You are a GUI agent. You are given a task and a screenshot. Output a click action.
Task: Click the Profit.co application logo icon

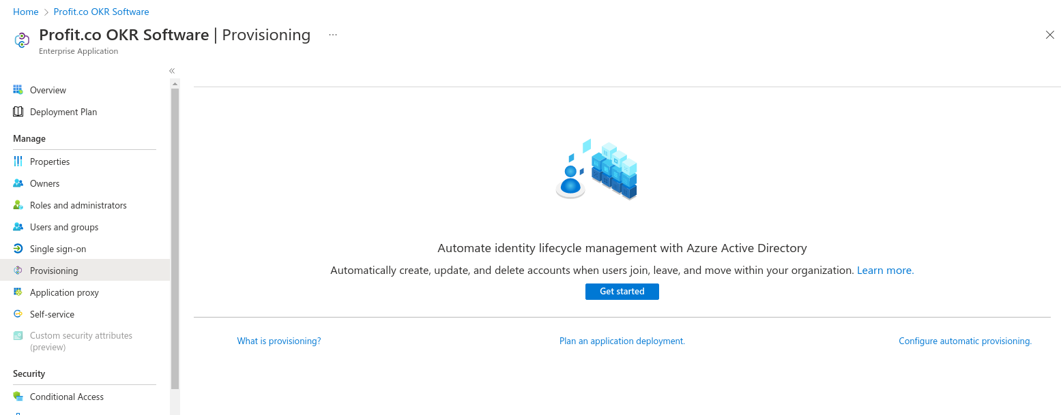[22, 40]
